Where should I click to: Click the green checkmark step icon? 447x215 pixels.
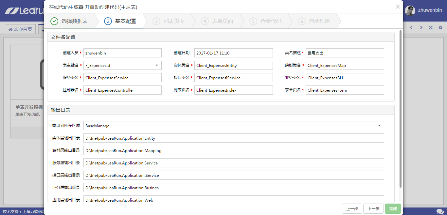click(54, 21)
